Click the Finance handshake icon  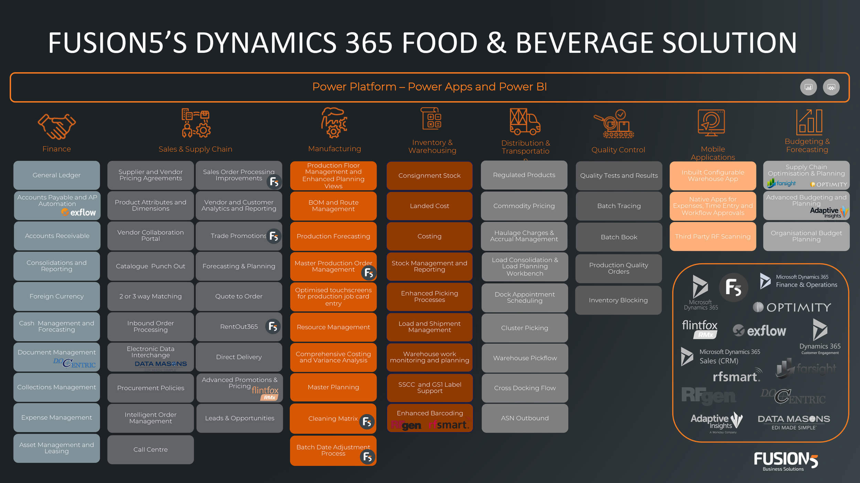click(56, 126)
